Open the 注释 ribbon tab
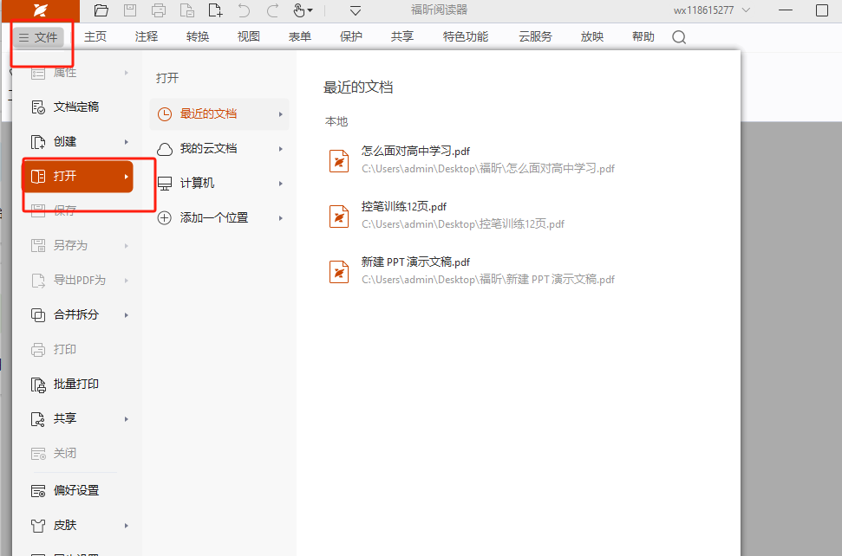 pyautogui.click(x=147, y=36)
